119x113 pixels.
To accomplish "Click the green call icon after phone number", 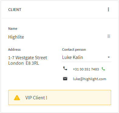I will pos(103,69).
